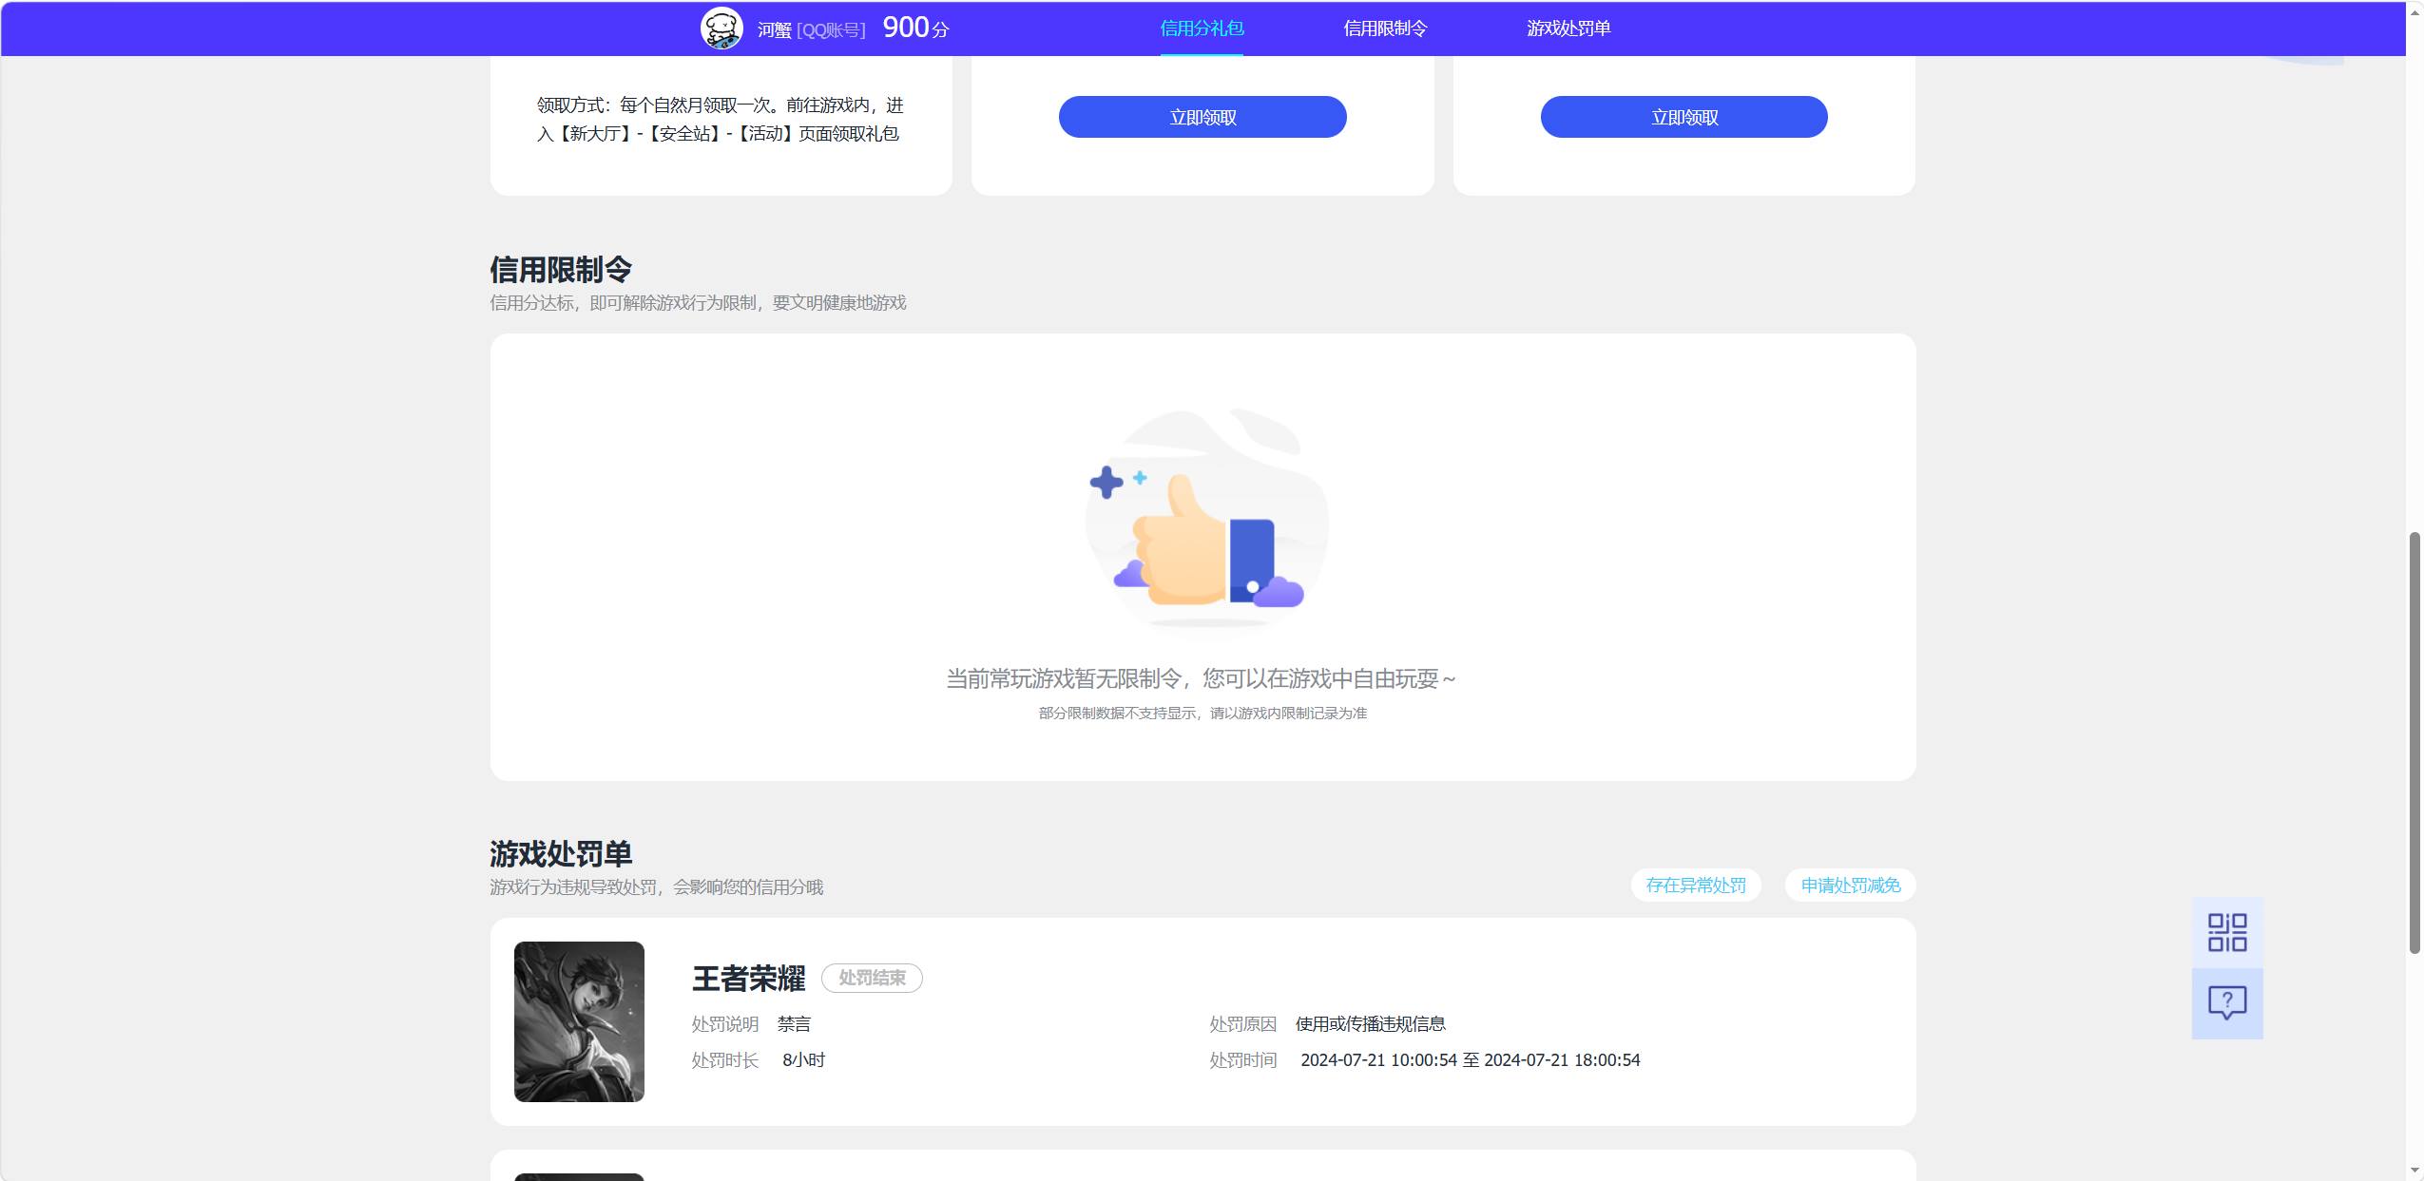Click the user avatar icon in header
Viewport: 2424px width, 1181px height.
[x=721, y=29]
